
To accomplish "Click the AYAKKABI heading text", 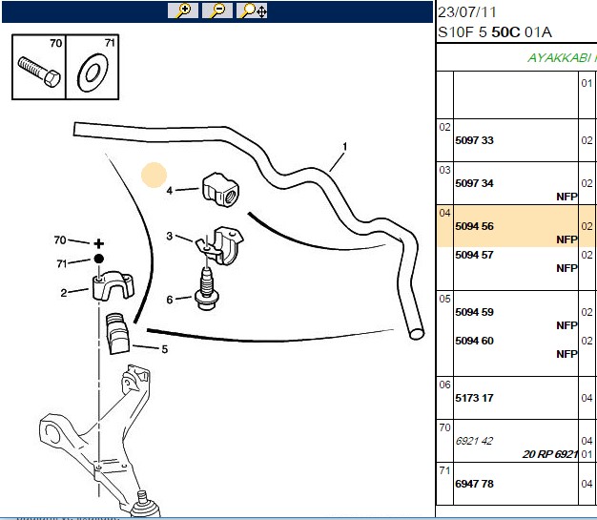I will point(562,58).
